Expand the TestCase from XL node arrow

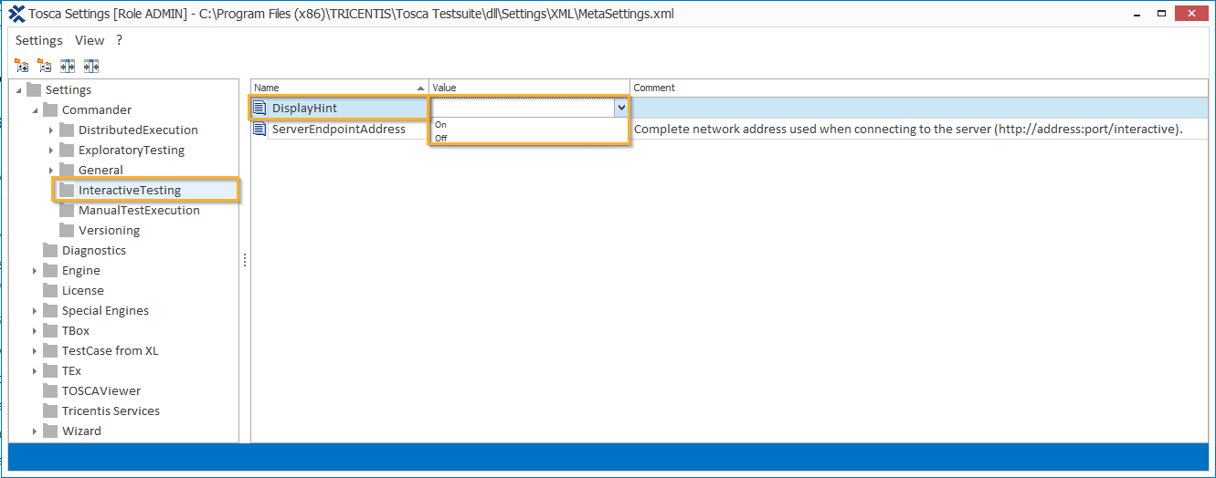35,350
